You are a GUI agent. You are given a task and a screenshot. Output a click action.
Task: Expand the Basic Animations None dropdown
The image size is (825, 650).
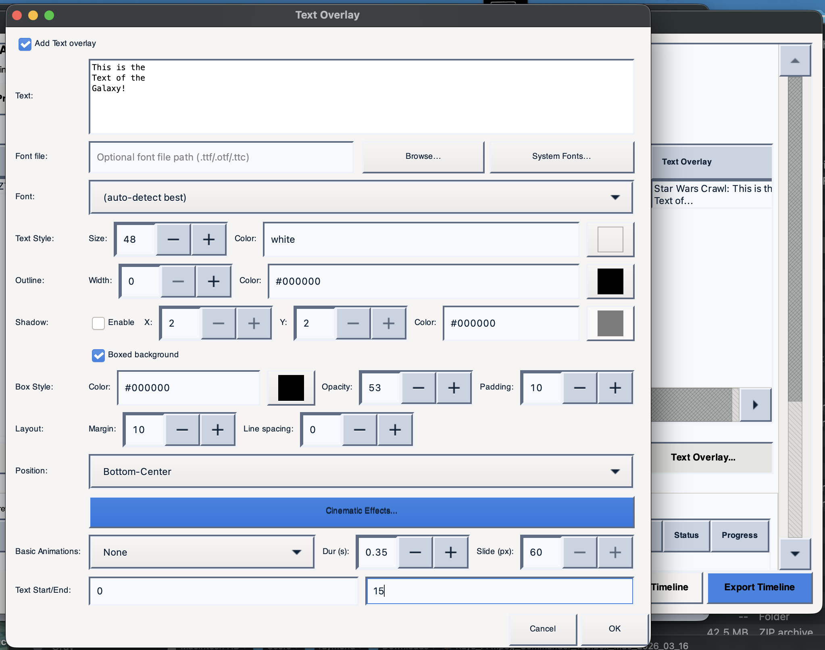(x=202, y=552)
